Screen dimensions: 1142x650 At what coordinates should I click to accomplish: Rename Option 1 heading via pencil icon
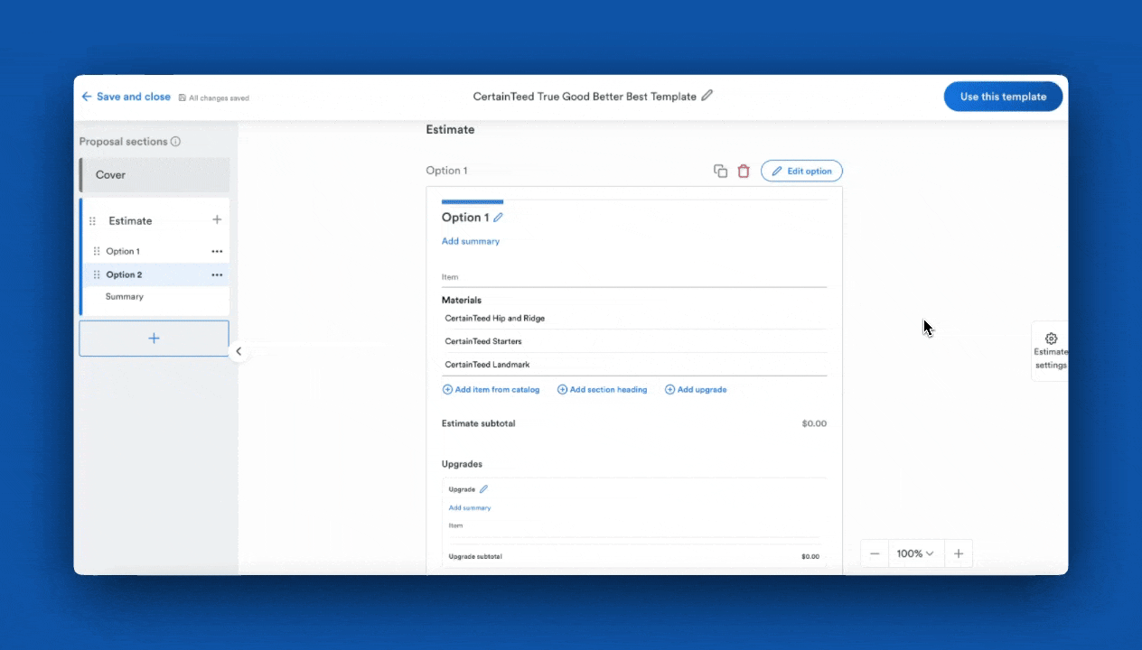tap(498, 218)
